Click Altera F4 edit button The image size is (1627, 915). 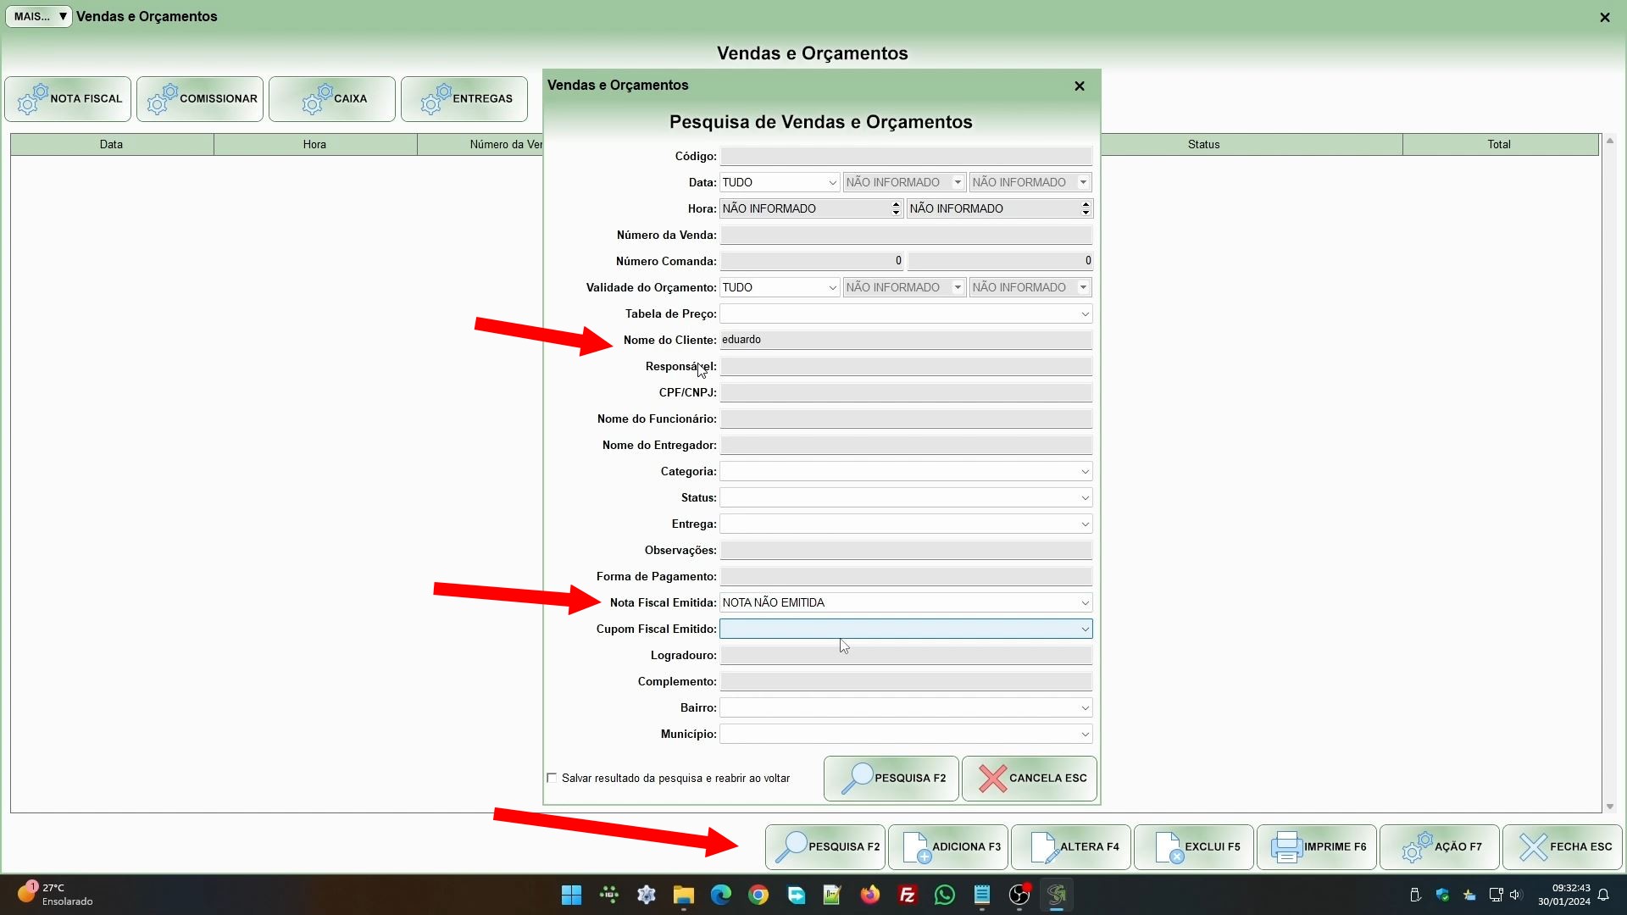pos(1071,846)
